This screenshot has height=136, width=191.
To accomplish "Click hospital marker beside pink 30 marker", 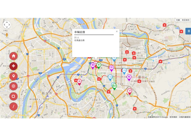I will point(76,80).
